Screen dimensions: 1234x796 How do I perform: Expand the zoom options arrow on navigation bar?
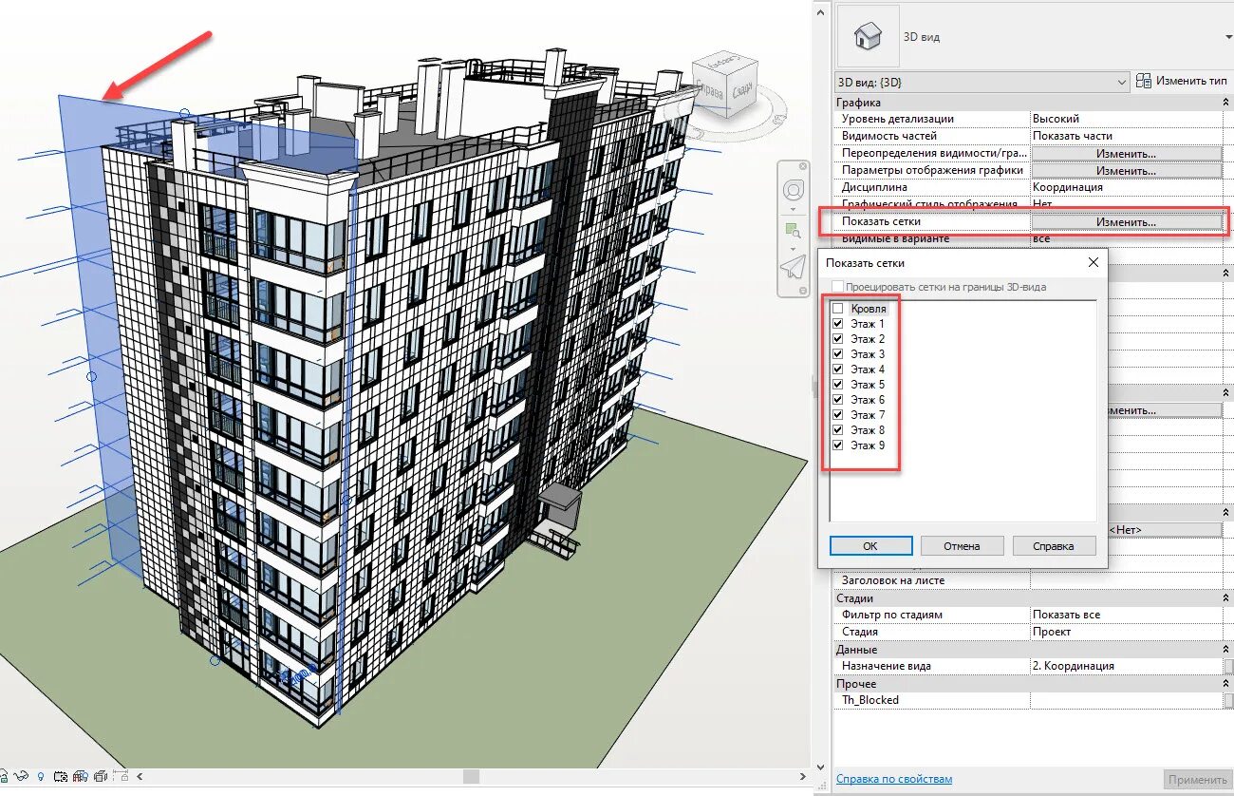click(793, 249)
